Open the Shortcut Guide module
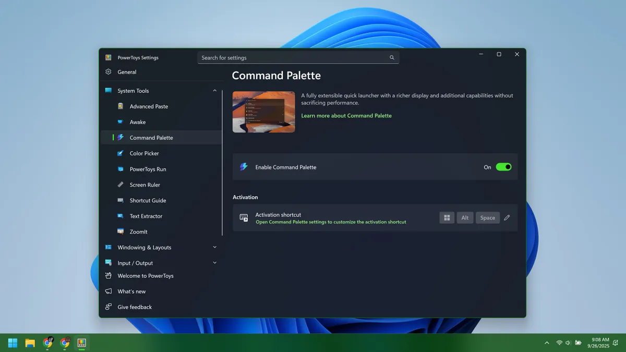626x352 pixels. tap(148, 200)
